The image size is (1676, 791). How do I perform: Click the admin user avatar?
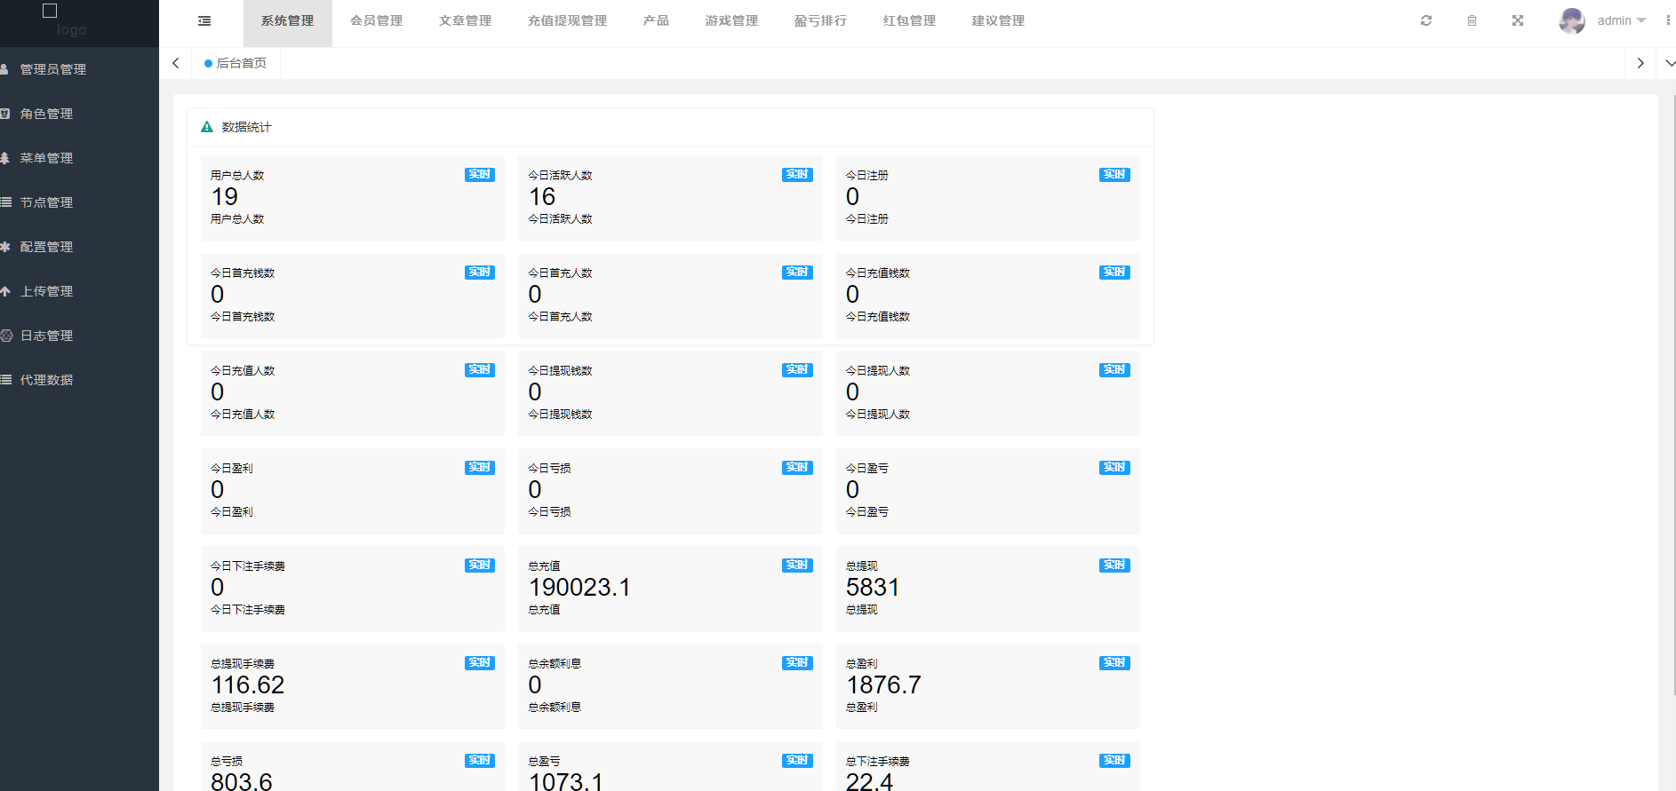(1571, 20)
